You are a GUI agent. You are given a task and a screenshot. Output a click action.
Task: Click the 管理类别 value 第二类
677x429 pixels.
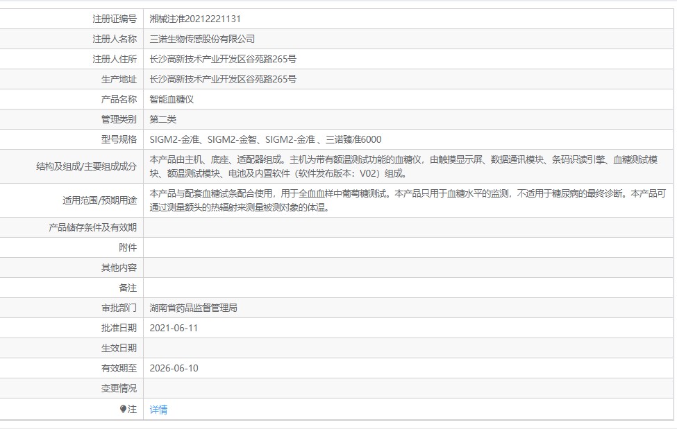point(162,119)
